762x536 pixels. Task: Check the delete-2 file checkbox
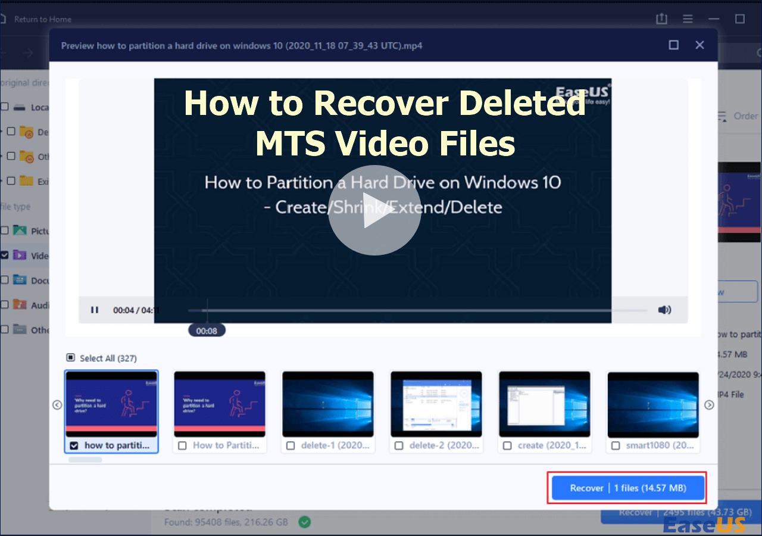pyautogui.click(x=399, y=445)
